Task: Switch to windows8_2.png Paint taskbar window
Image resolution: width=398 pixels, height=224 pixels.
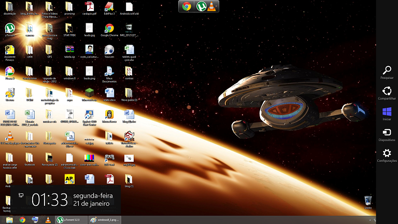Action: click(x=105, y=220)
